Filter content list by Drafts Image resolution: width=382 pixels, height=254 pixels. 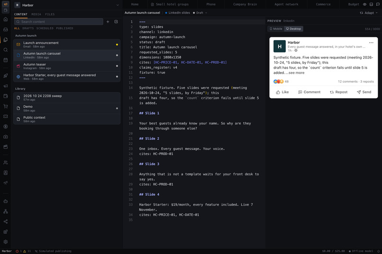point(28,28)
